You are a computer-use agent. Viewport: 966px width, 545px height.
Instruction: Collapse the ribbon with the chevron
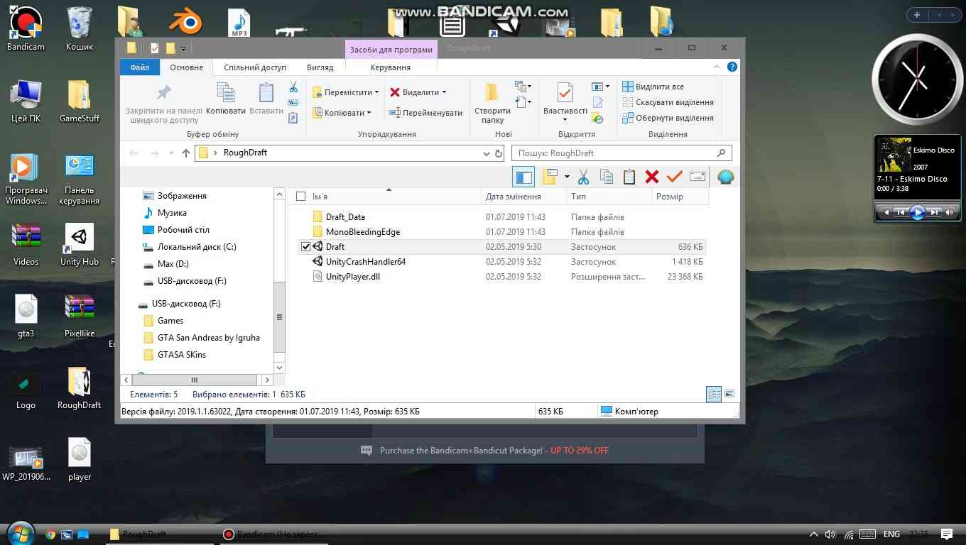(717, 67)
